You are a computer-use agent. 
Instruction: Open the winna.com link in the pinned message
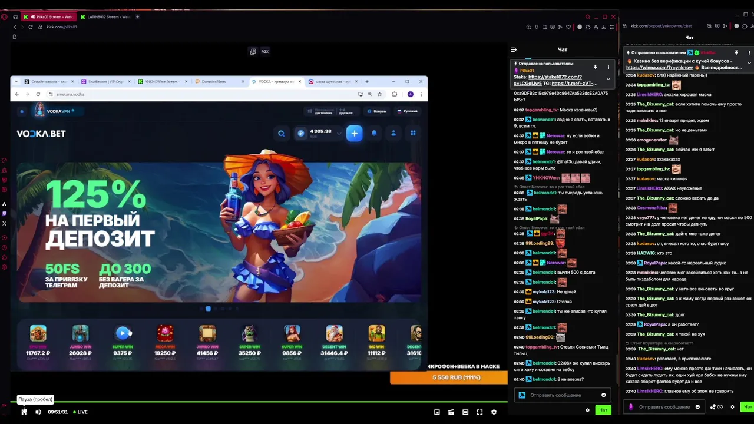pos(659,68)
